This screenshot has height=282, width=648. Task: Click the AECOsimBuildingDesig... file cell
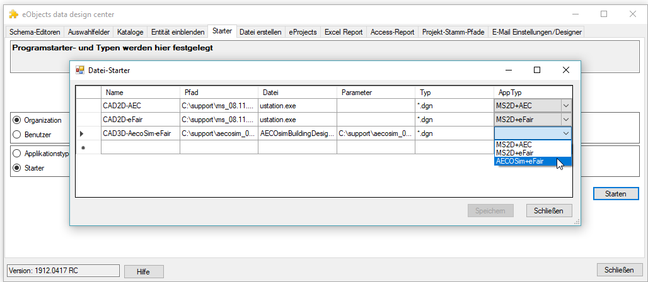298,133
